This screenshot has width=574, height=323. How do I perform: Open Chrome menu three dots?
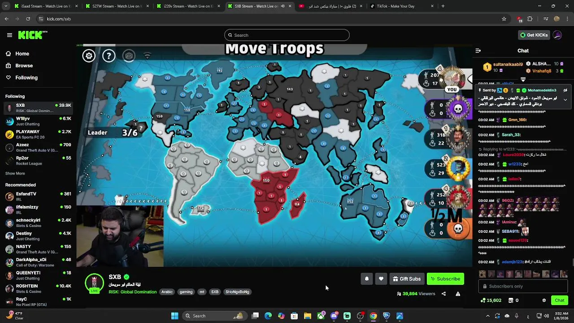567,19
